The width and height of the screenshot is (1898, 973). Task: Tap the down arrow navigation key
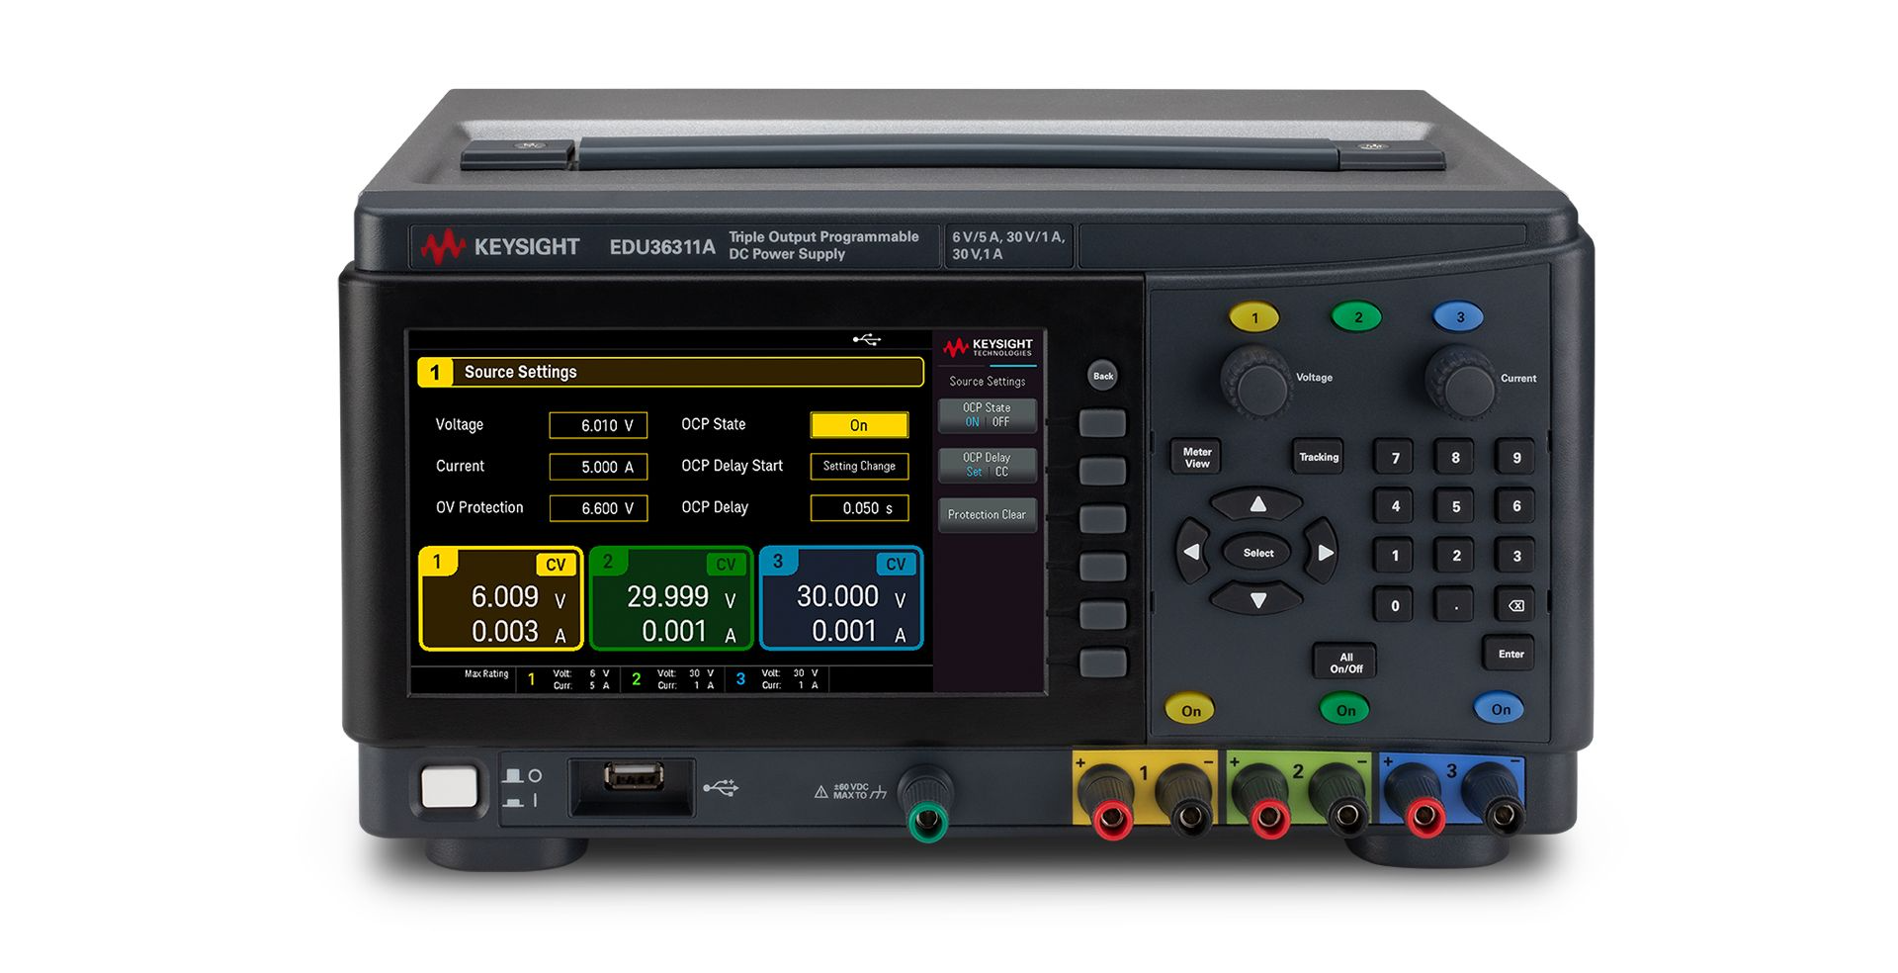click(1257, 599)
